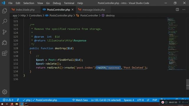Screen dimensions: 189x106
Task: Open the Selection menu
Action: (29, 3)
